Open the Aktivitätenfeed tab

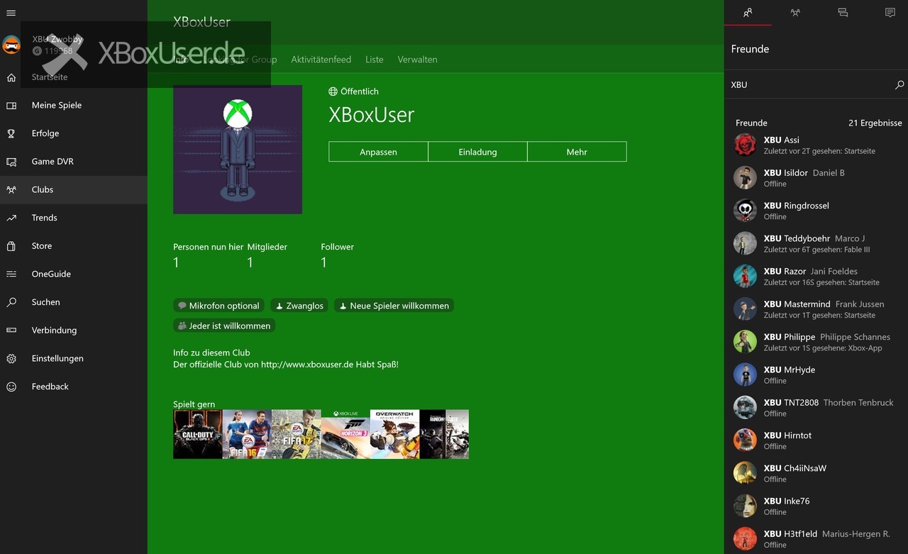321,60
